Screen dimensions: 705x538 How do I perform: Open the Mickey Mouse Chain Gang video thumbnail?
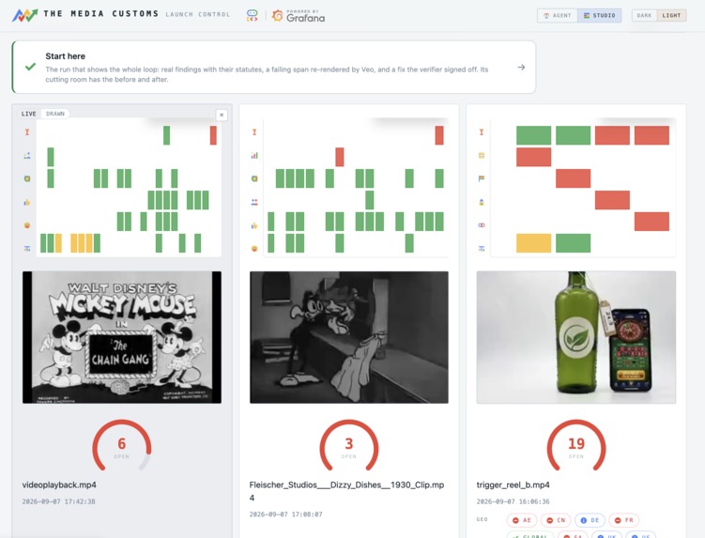122,337
